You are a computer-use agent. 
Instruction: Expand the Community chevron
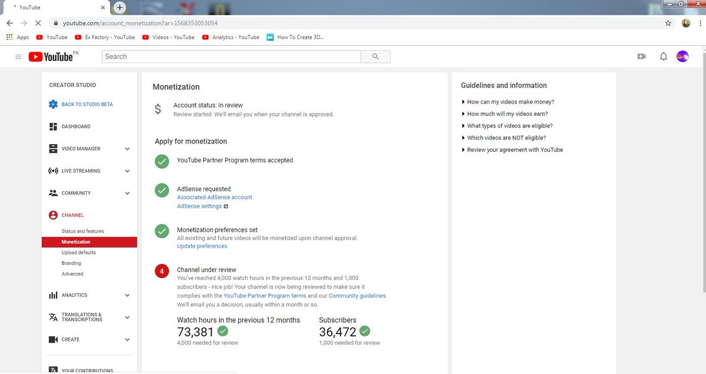tap(127, 193)
